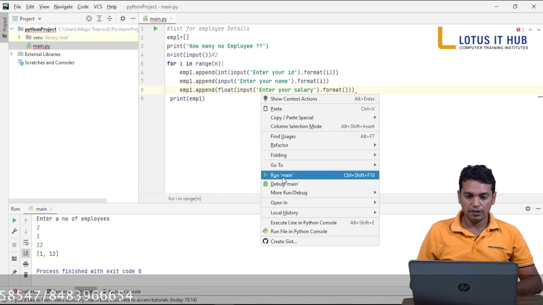Toggle Scroll to End in Run console
This screenshot has width=543, height=305.
pyautogui.click(x=26, y=253)
